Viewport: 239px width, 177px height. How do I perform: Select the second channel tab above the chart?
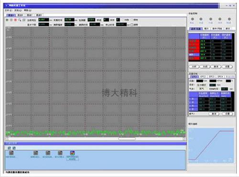[x=20, y=15]
